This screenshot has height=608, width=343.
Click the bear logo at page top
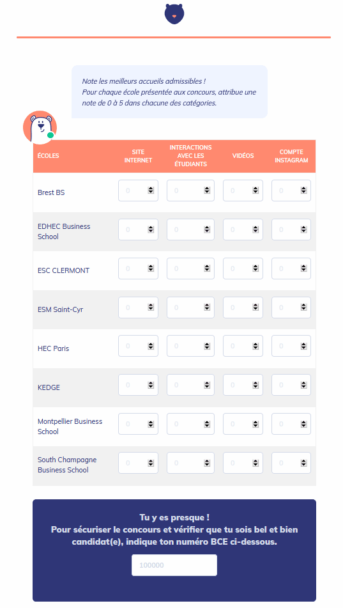pyautogui.click(x=174, y=14)
